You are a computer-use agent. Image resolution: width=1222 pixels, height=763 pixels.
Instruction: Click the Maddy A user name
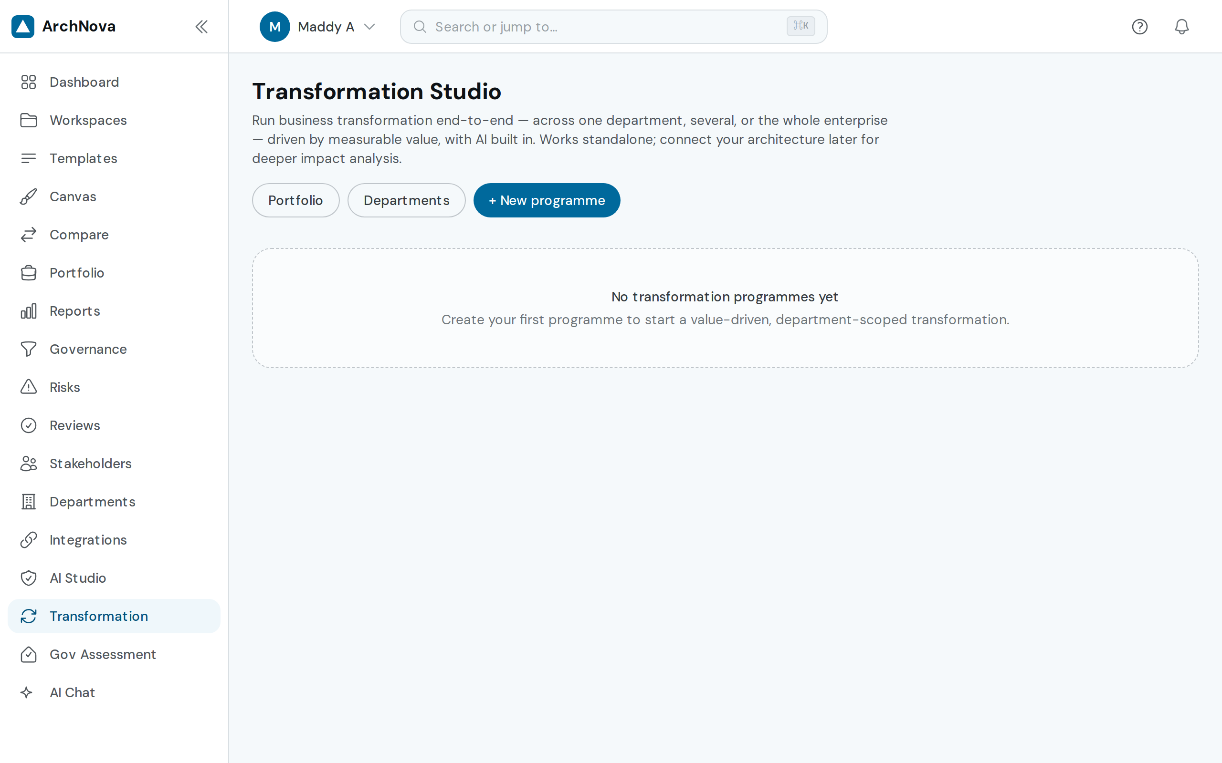[x=326, y=27]
